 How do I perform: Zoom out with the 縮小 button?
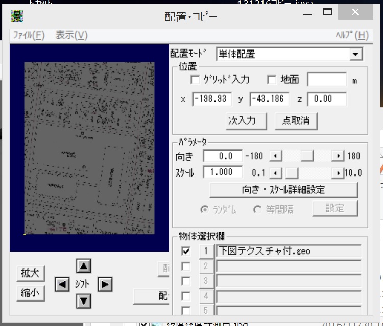tap(31, 293)
